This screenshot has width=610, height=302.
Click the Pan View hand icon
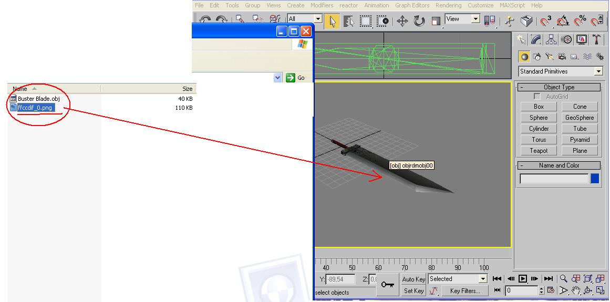(576, 291)
